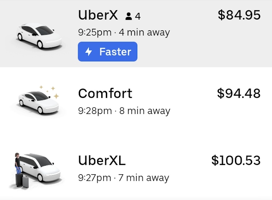
Task: Click the $94.48 Comfort price
Action: [238, 93]
